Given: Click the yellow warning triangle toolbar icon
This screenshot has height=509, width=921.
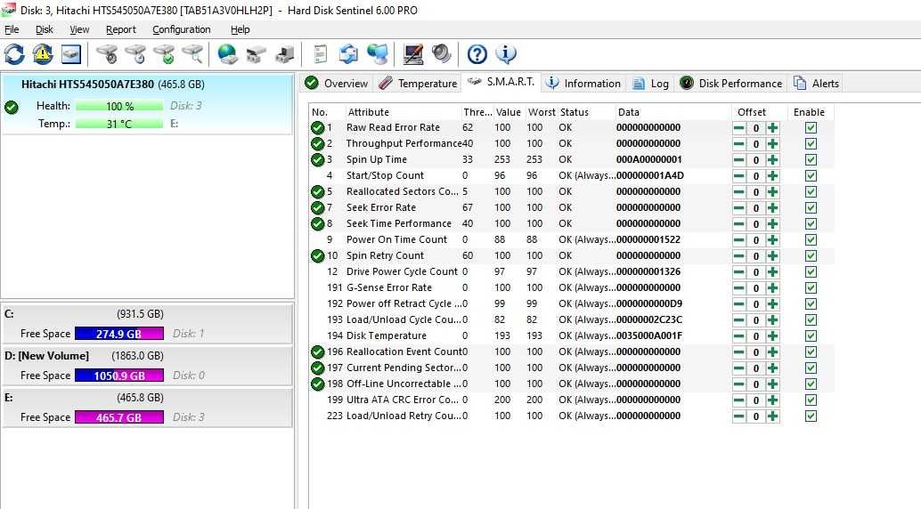Looking at the screenshot, I should [42, 54].
